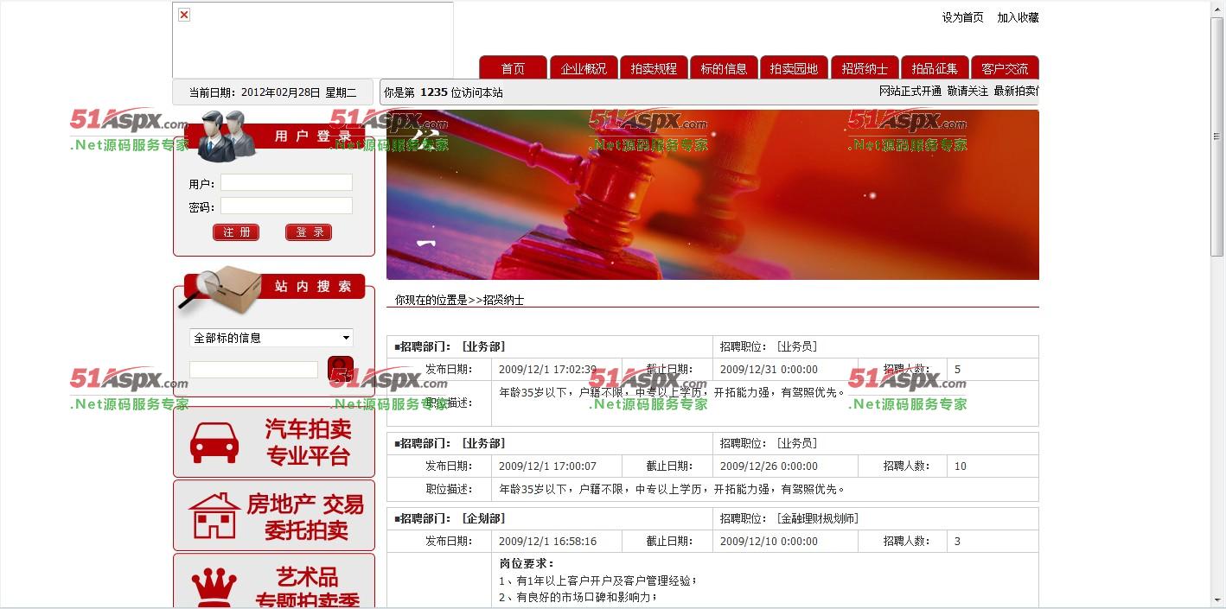Open the 首页 navigation tab

[513, 68]
